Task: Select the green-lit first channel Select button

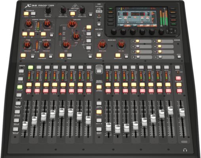Action: coord(30,68)
